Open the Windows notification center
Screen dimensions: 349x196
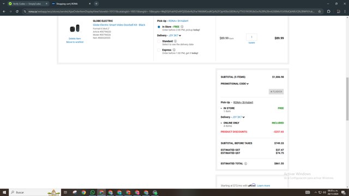click(344, 192)
